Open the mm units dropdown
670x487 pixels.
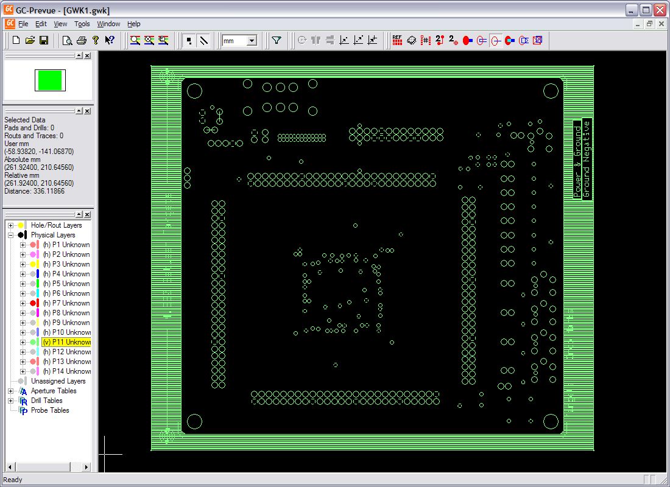coord(252,41)
